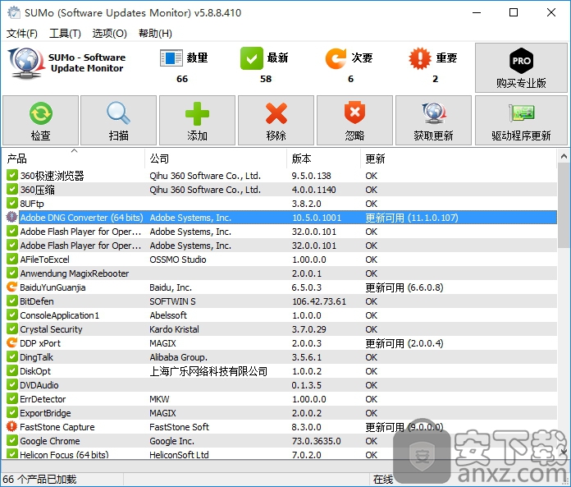571x487 pixels.
Task: Open the 文件(F) menu
Action: tap(22, 34)
